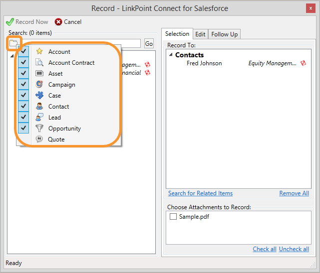The image size is (320, 273).
Task: Click Salesforce icon beside 'nancial' search result
Action: [x=147, y=72]
